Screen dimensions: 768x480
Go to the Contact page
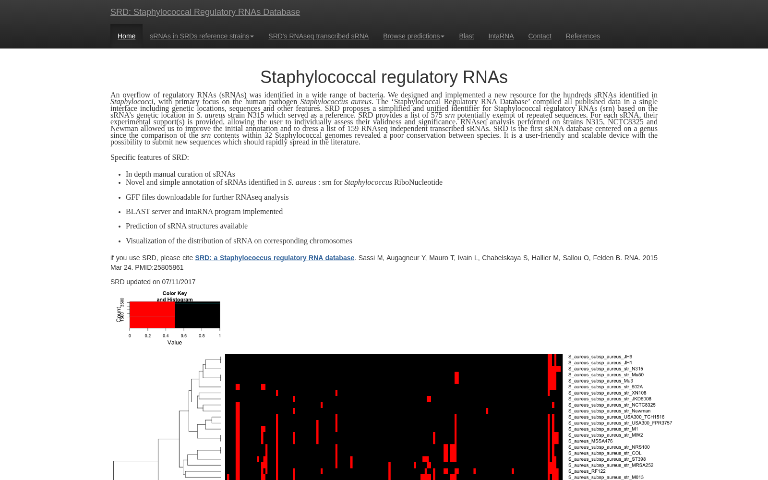pyautogui.click(x=540, y=36)
